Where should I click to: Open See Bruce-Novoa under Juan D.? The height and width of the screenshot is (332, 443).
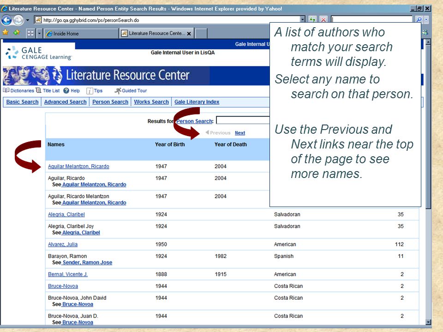[x=78, y=322]
